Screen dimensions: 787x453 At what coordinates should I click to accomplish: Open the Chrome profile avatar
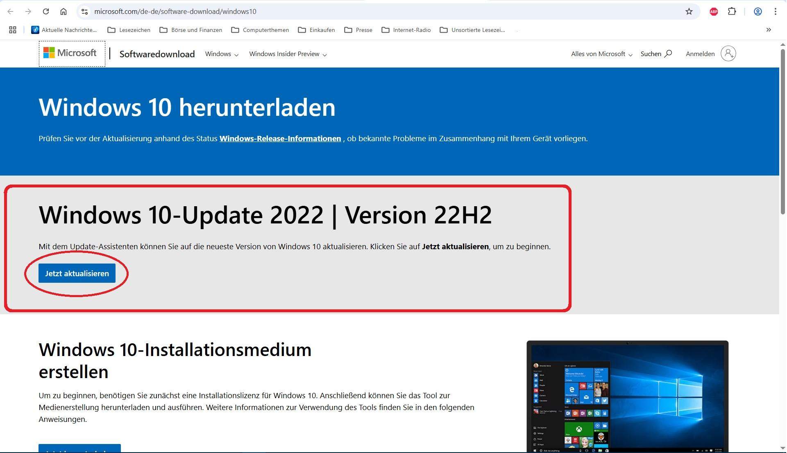tap(758, 11)
